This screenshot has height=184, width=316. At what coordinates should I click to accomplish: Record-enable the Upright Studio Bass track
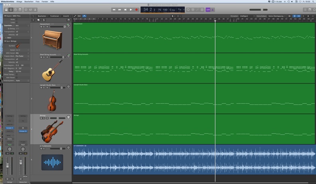point(47,88)
